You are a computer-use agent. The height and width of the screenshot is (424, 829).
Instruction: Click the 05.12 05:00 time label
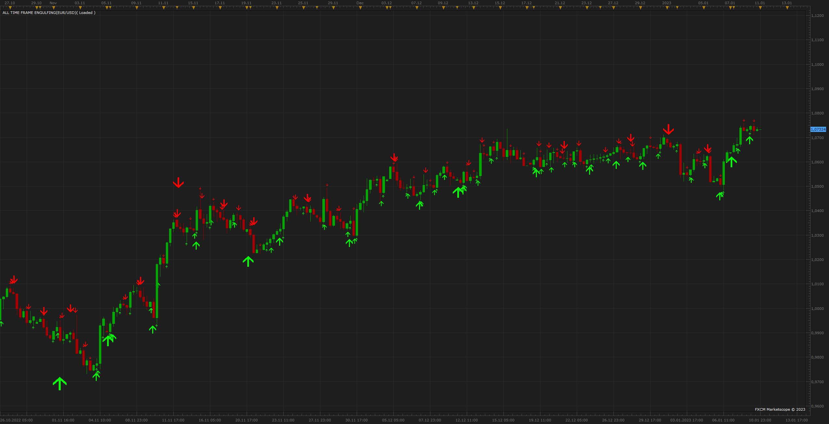click(x=393, y=420)
